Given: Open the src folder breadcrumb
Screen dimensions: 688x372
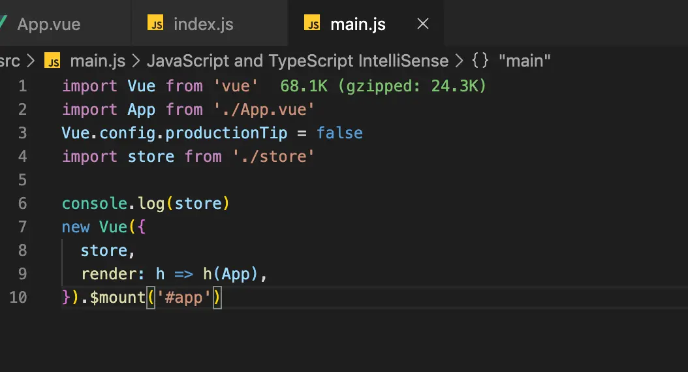Looking at the screenshot, I should pos(9,61).
